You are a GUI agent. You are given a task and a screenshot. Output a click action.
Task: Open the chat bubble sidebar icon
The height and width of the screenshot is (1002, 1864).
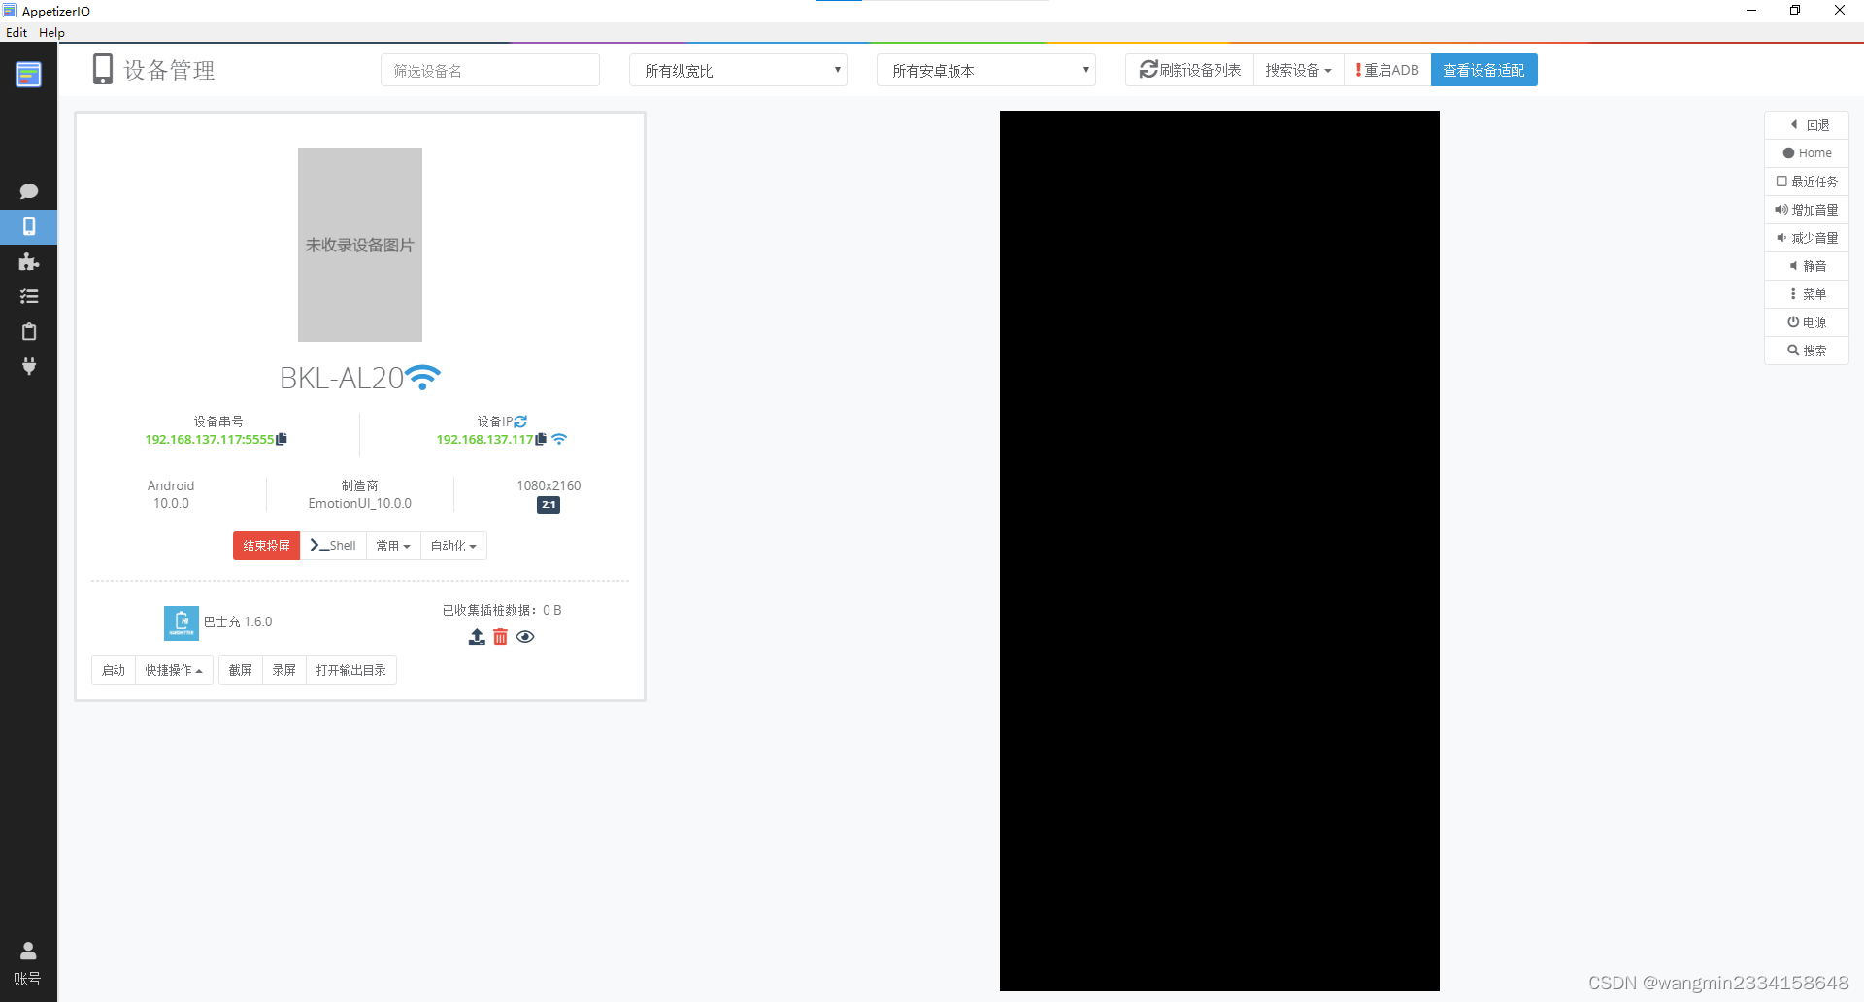[28, 191]
